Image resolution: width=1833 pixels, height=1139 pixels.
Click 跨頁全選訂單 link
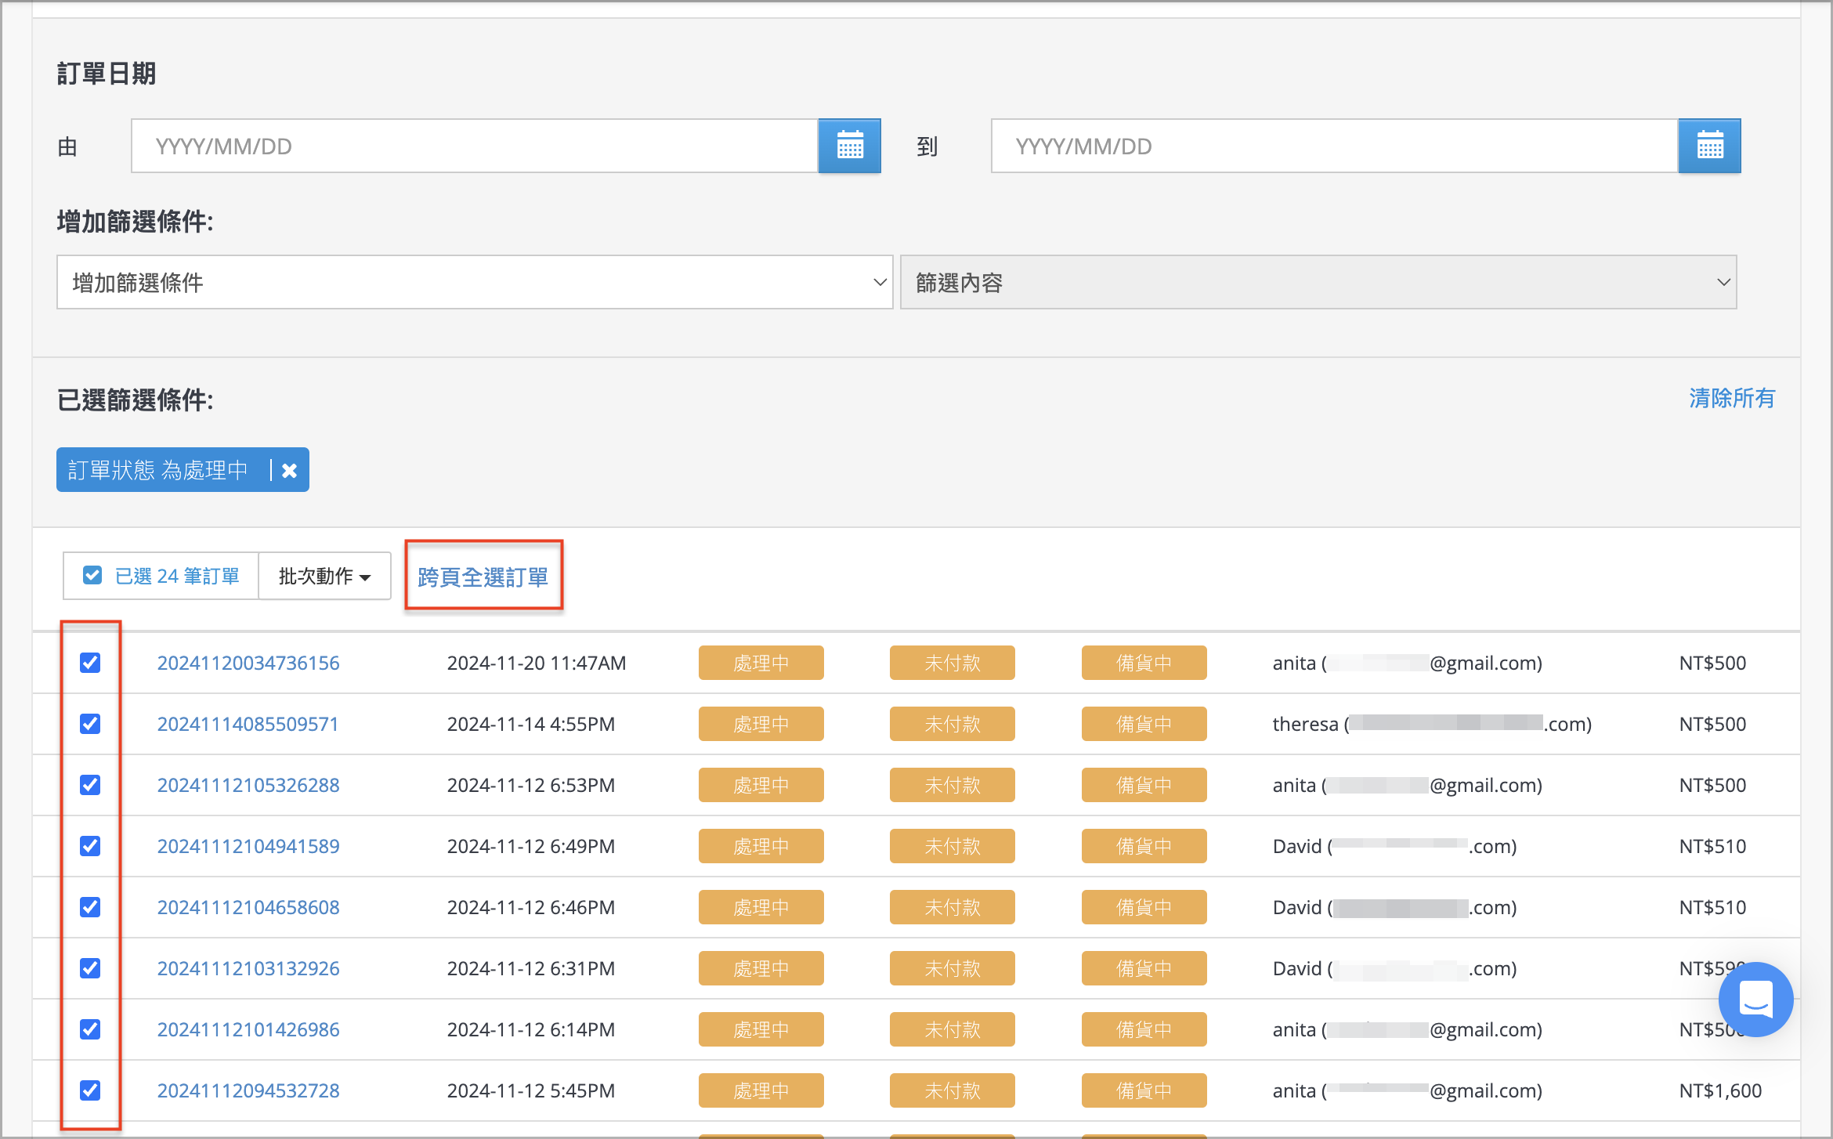483,577
